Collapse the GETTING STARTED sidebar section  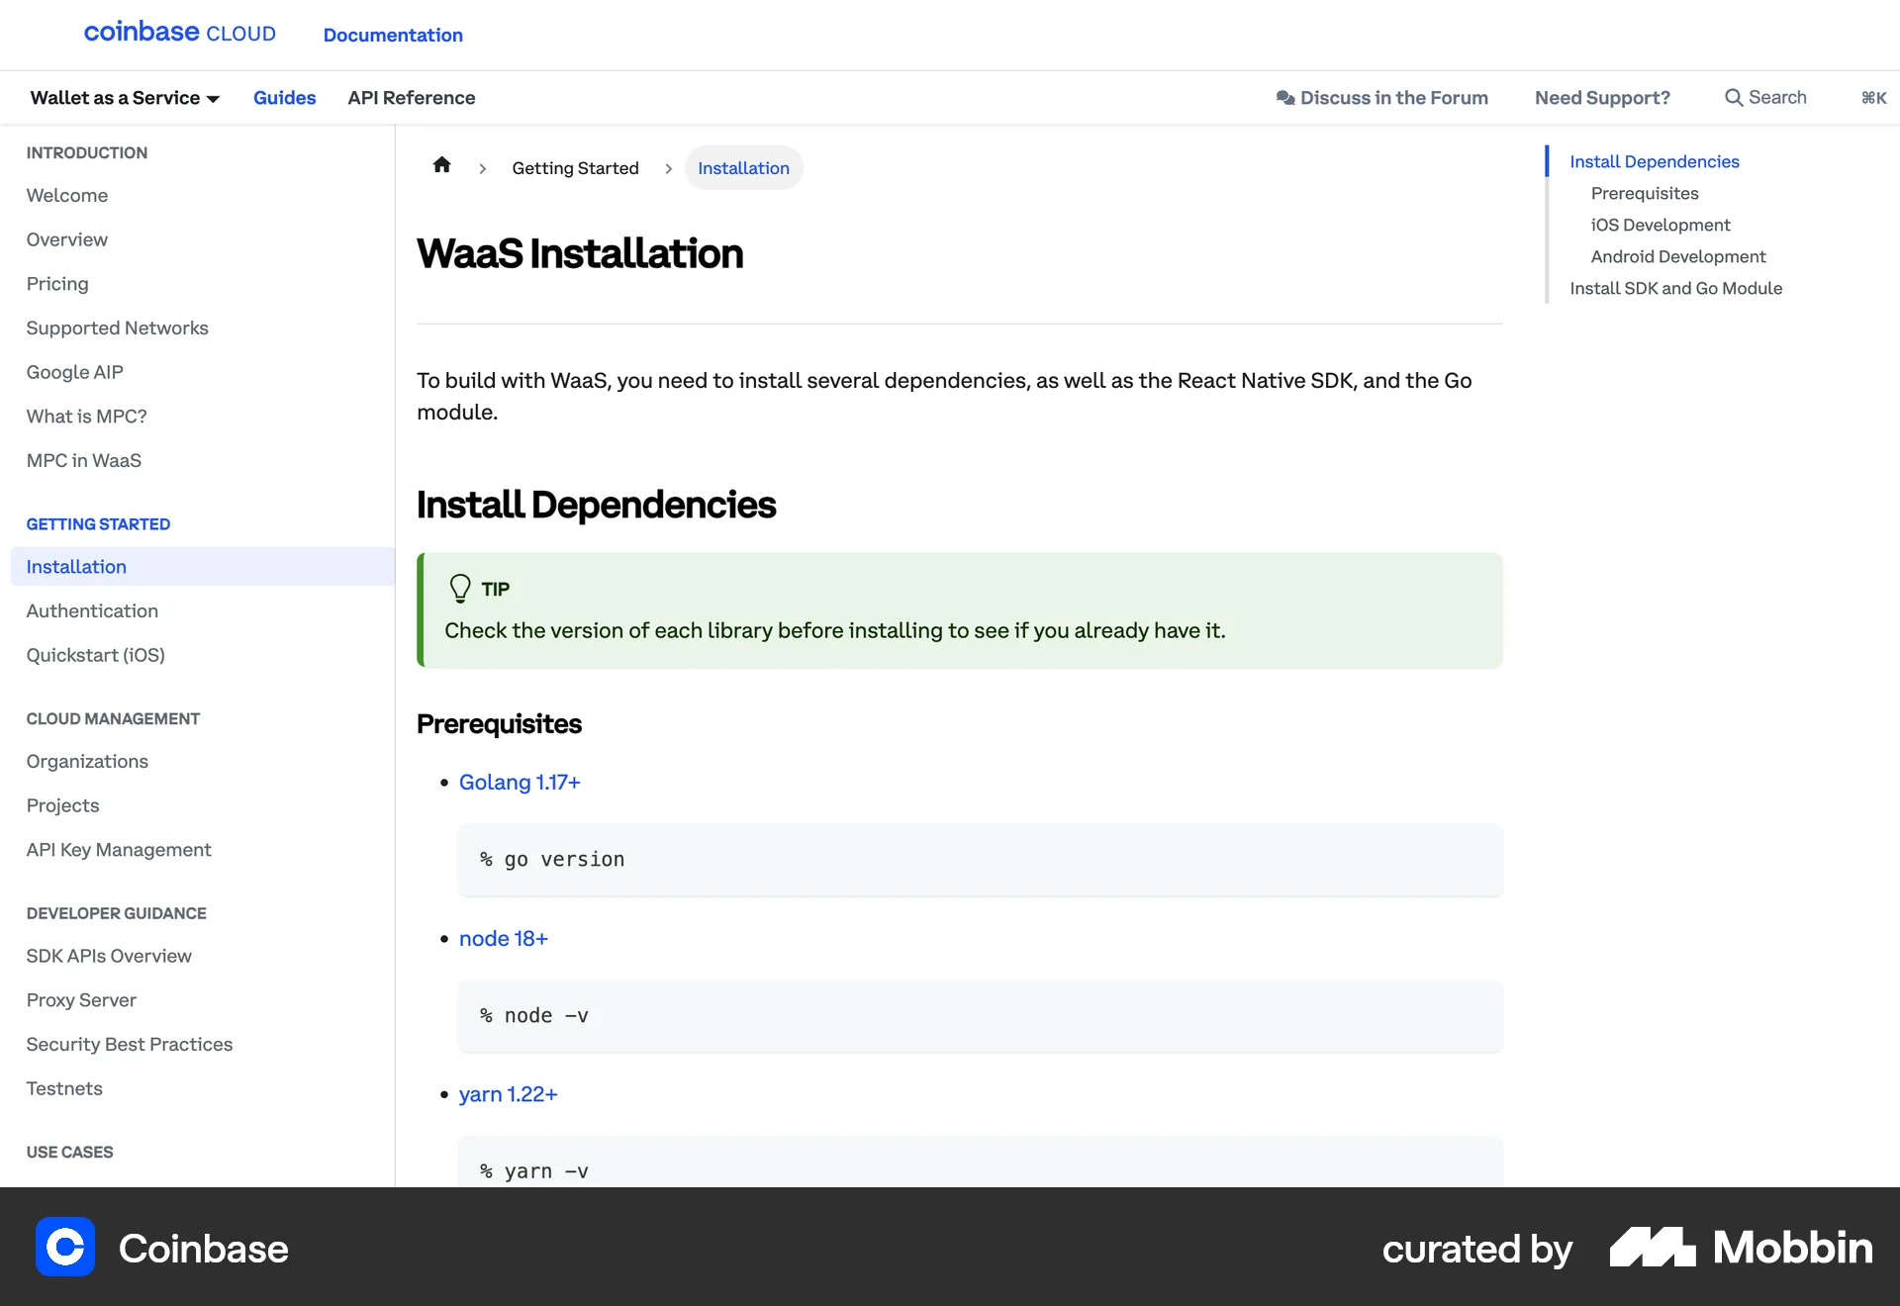pos(98,523)
